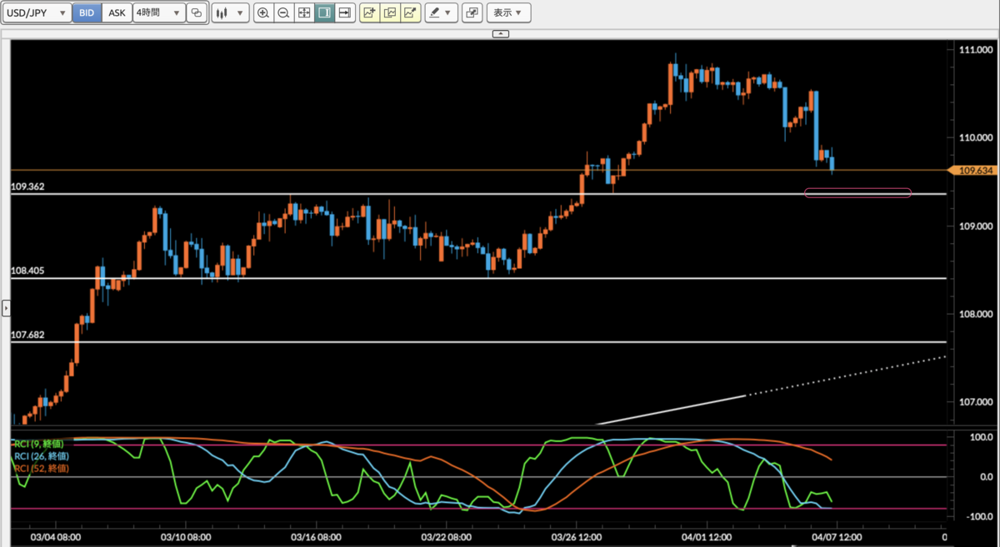Viewport: 1000px width, 547px height.
Task: Select the 109.362 horizontal line label
Action: tap(27, 187)
